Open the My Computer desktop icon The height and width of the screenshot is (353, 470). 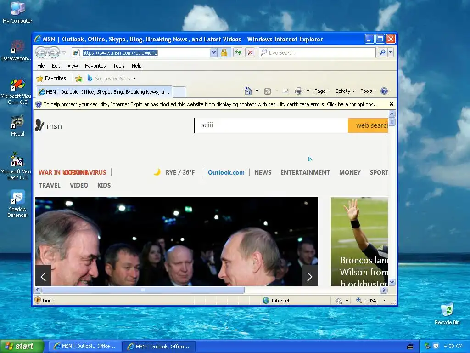17,12
